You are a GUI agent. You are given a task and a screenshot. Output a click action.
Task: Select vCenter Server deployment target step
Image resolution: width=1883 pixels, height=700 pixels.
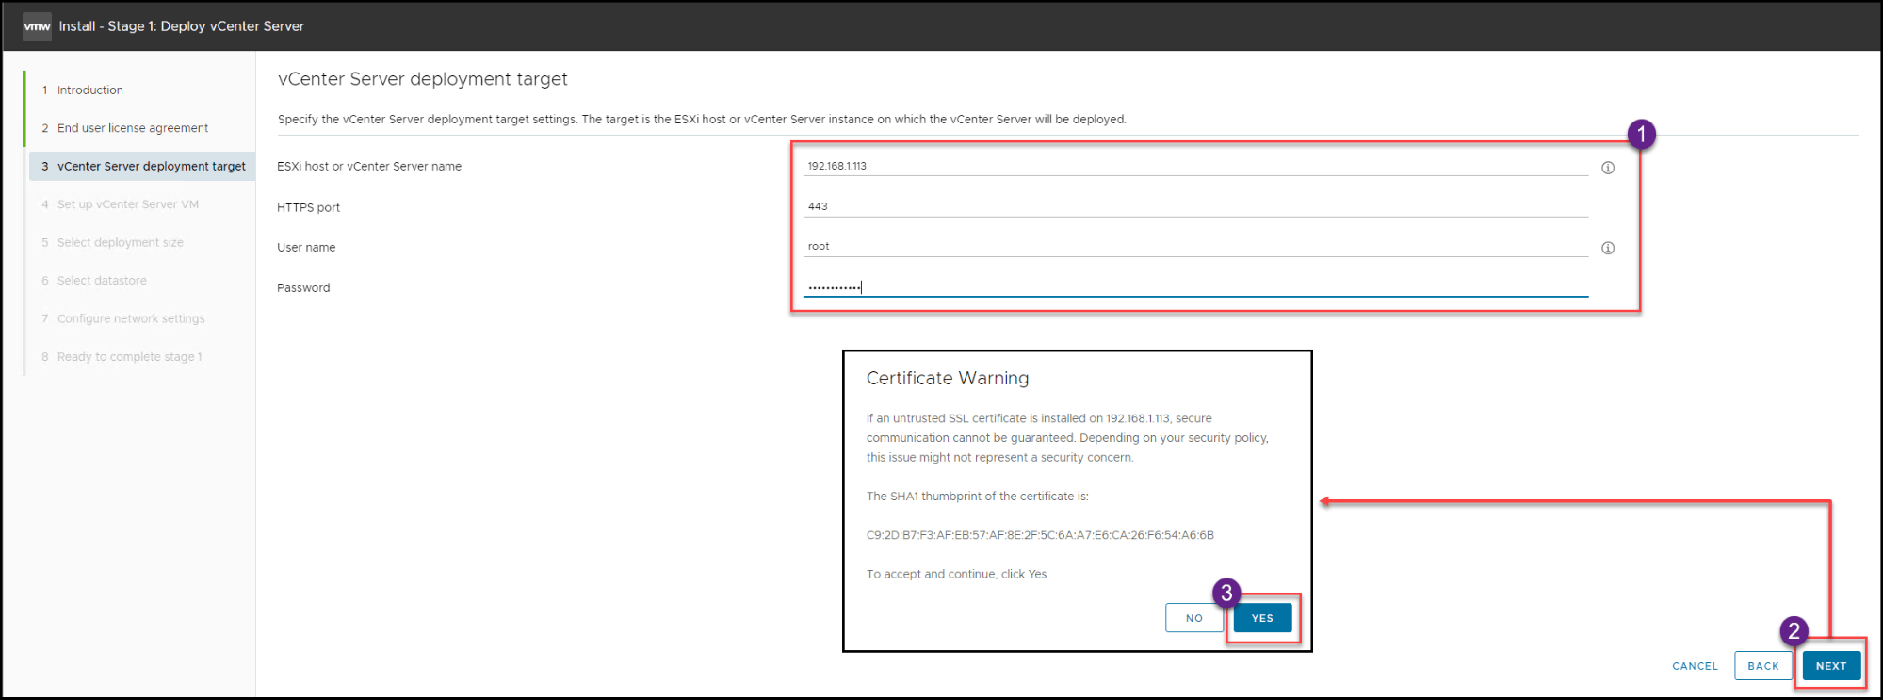pos(142,166)
